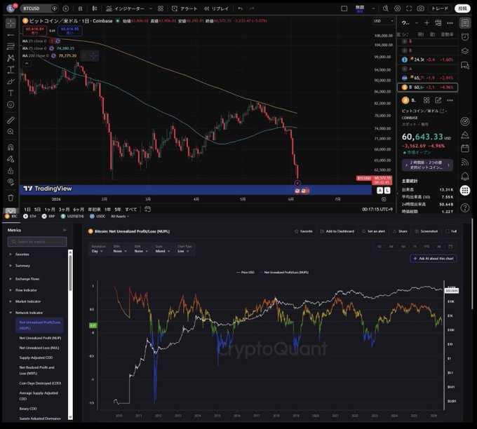The height and width of the screenshot is (429, 477).
Task: Open the help question mark icon
Action: pyautogui.click(x=465, y=208)
